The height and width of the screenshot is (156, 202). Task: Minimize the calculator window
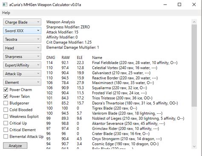[165, 5]
